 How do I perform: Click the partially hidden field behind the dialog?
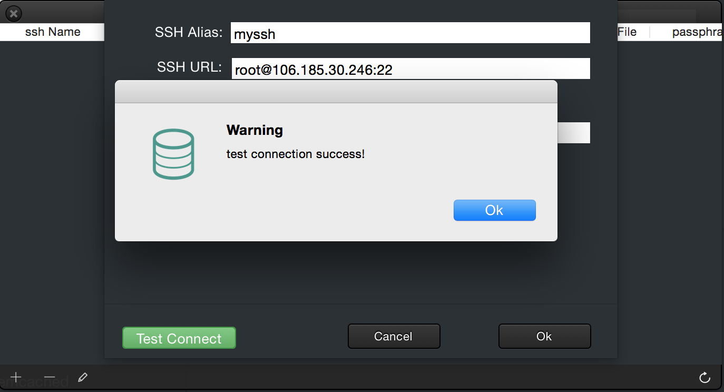pyautogui.click(x=573, y=133)
